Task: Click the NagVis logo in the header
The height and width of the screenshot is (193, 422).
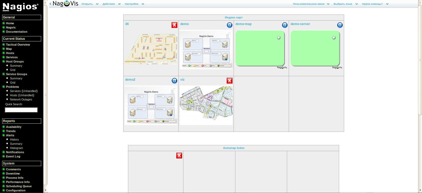Action: [x=65, y=3]
